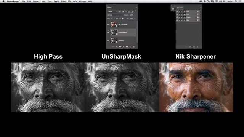Viewport: 244px width, 137px height.
Task: Lock transparent pixels in Layers panel
Action: [x=111, y=19]
